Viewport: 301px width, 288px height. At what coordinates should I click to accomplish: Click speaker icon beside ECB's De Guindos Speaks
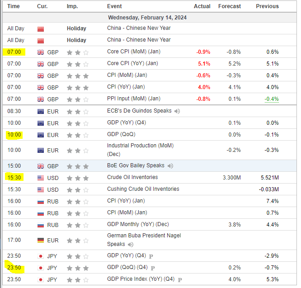click(x=177, y=111)
